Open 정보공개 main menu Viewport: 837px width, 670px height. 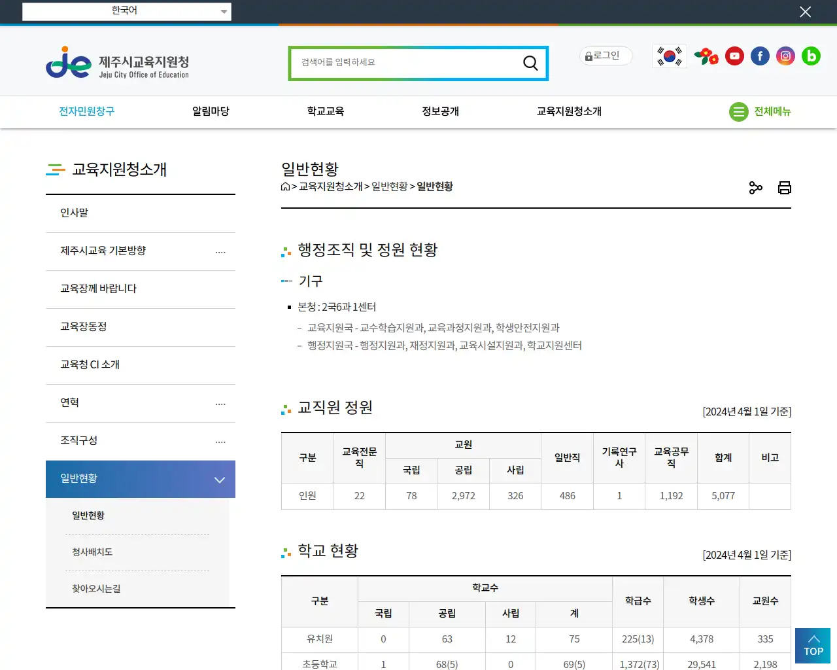pyautogui.click(x=441, y=111)
